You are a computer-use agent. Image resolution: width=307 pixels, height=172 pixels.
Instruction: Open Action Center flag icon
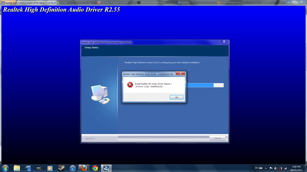[x=271, y=168]
